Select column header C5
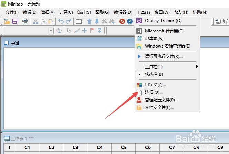Image resolution: width=229 pixels, height=154 pixels. coord(124,147)
